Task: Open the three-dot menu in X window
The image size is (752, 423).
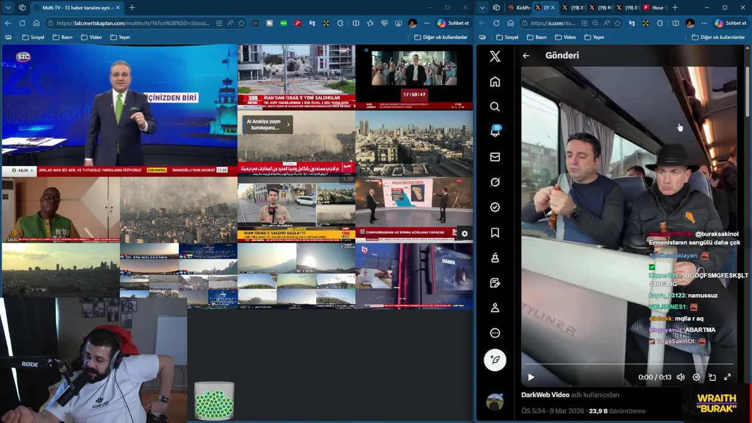Action: [704, 23]
